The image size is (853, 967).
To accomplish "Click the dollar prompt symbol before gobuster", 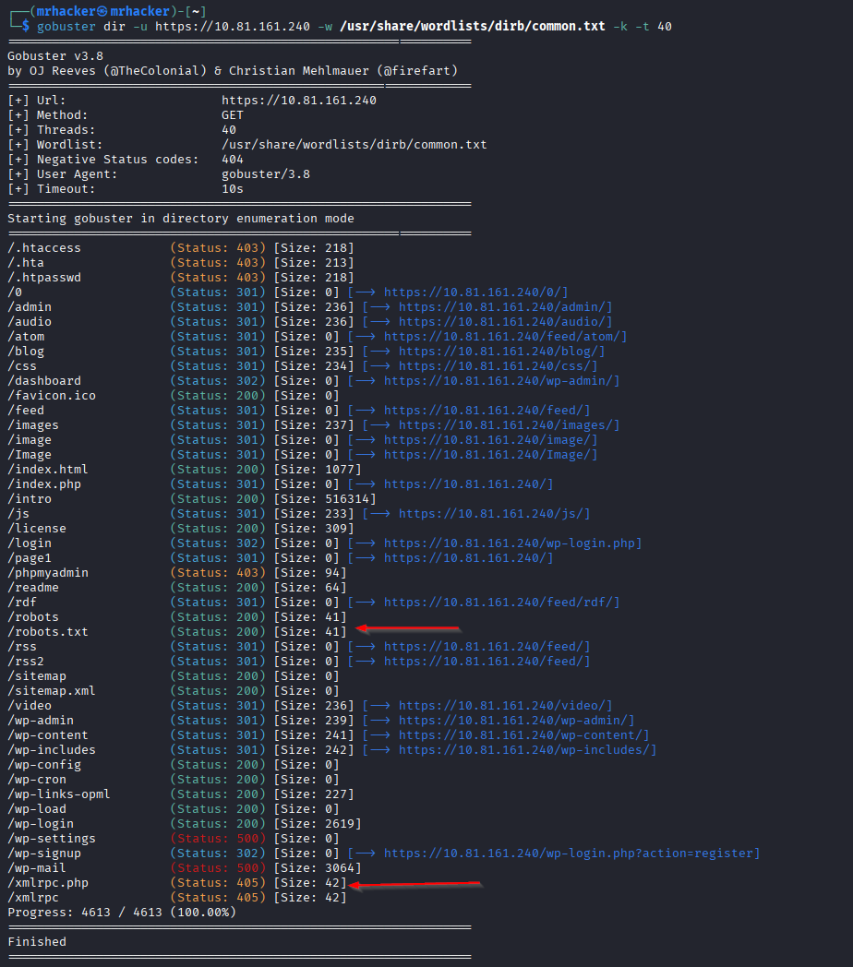I will point(26,27).
